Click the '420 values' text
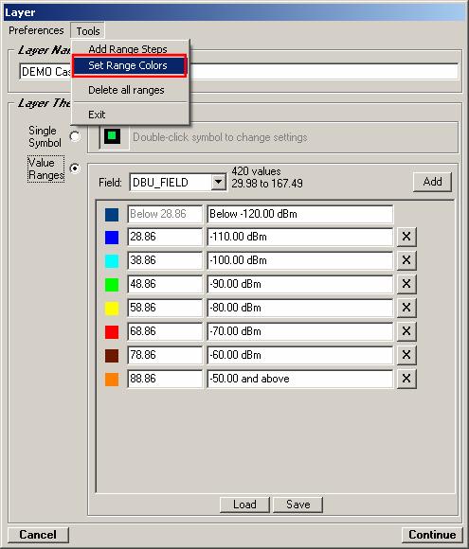The height and width of the screenshot is (549, 469). [x=256, y=171]
